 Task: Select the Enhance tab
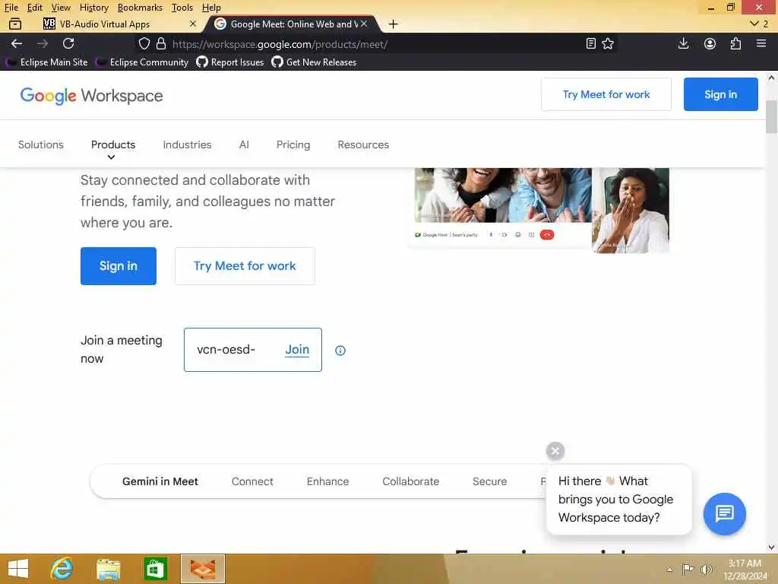pos(327,481)
